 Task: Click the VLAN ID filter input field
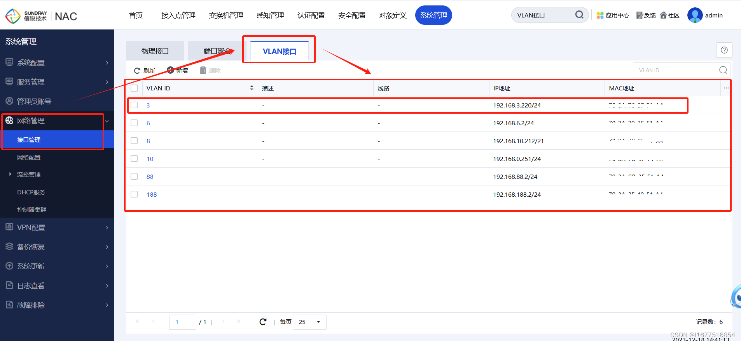click(682, 70)
